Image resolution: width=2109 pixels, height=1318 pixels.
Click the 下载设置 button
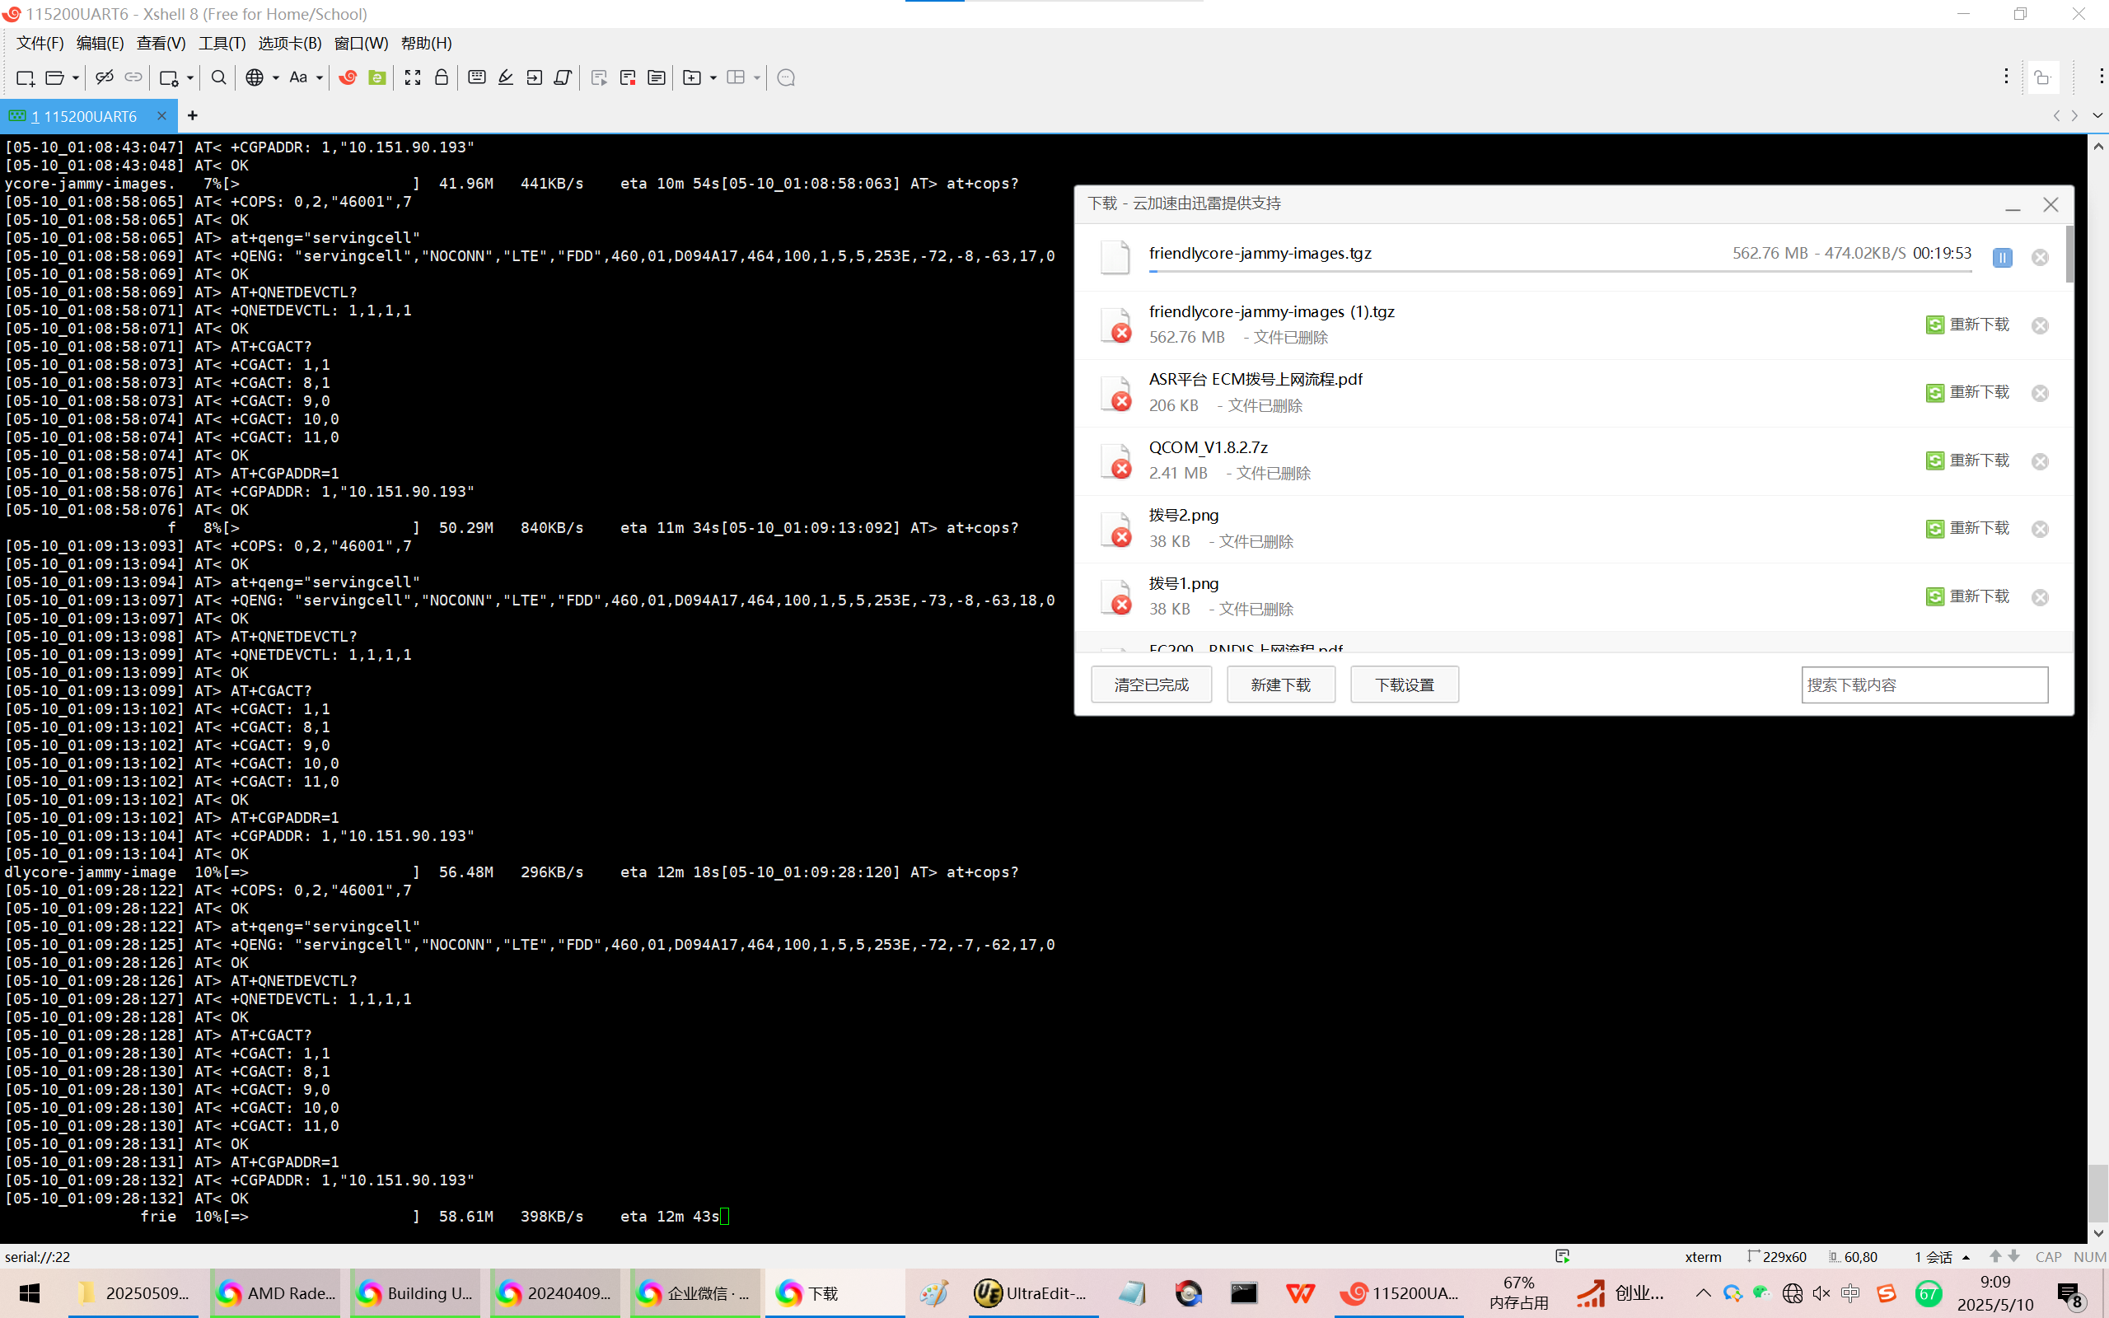tap(1404, 685)
